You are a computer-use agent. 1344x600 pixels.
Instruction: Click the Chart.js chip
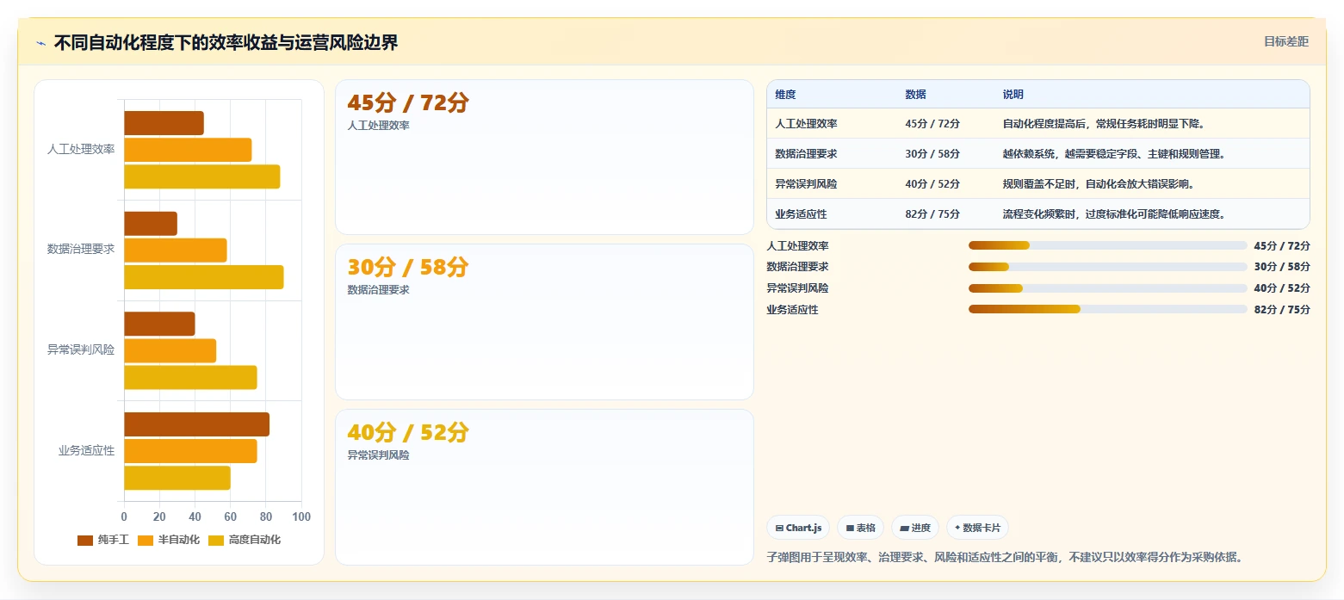(798, 528)
